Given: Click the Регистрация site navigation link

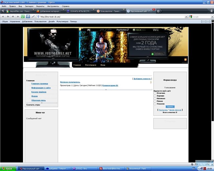Looking at the screenshot, I should tap(91, 65).
